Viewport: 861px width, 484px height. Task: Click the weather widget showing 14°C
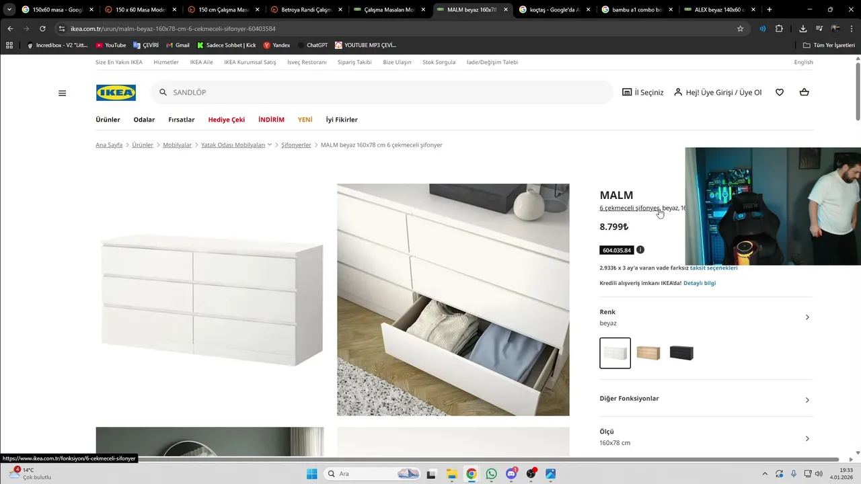[30, 474]
